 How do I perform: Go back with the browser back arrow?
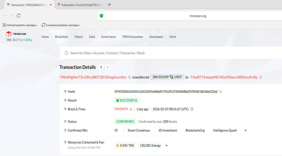pos(5,16)
